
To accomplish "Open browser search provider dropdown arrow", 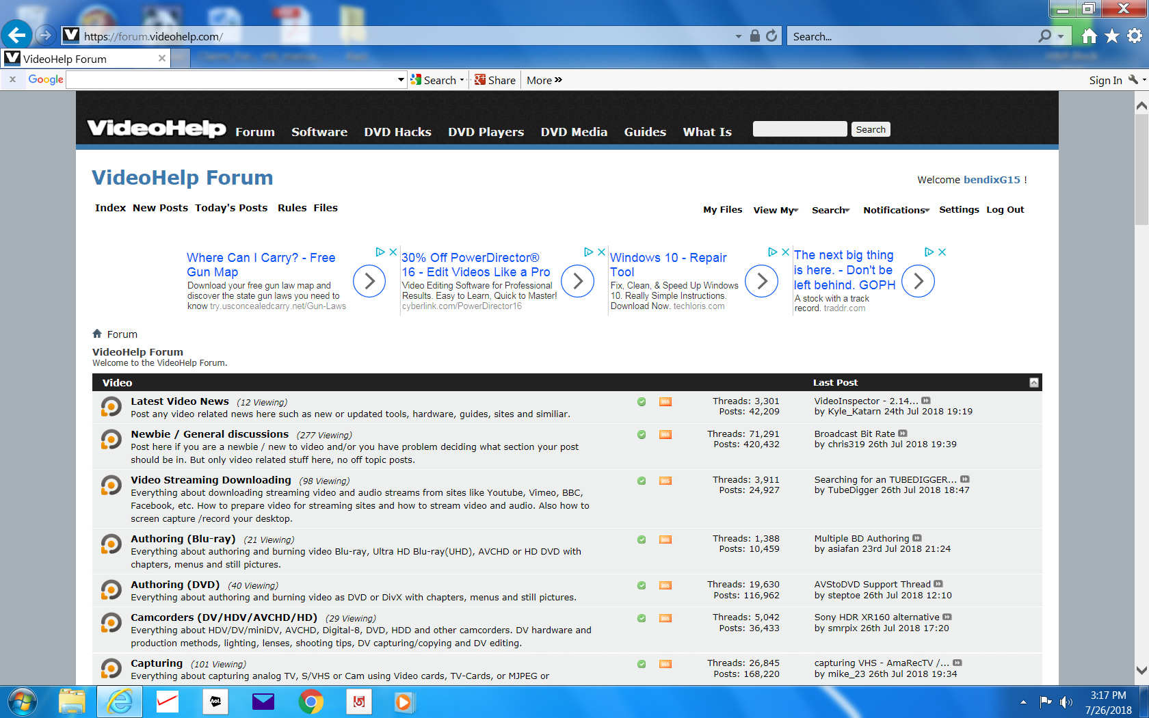I will (x=1061, y=36).
